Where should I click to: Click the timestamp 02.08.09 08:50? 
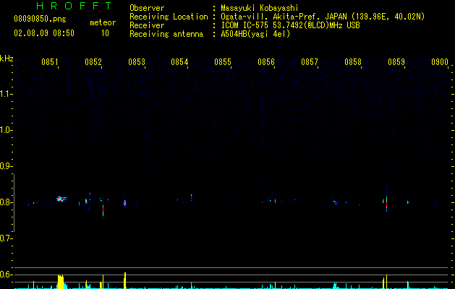[44, 33]
